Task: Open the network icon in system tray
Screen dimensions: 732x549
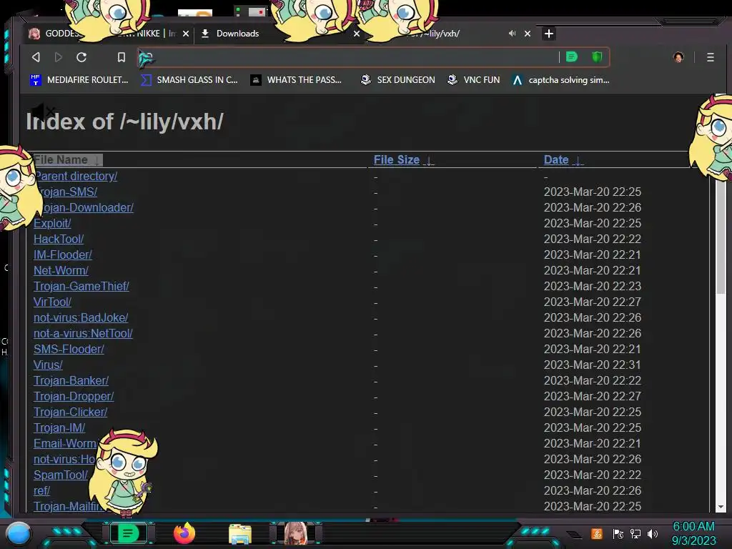Action: 635,533
